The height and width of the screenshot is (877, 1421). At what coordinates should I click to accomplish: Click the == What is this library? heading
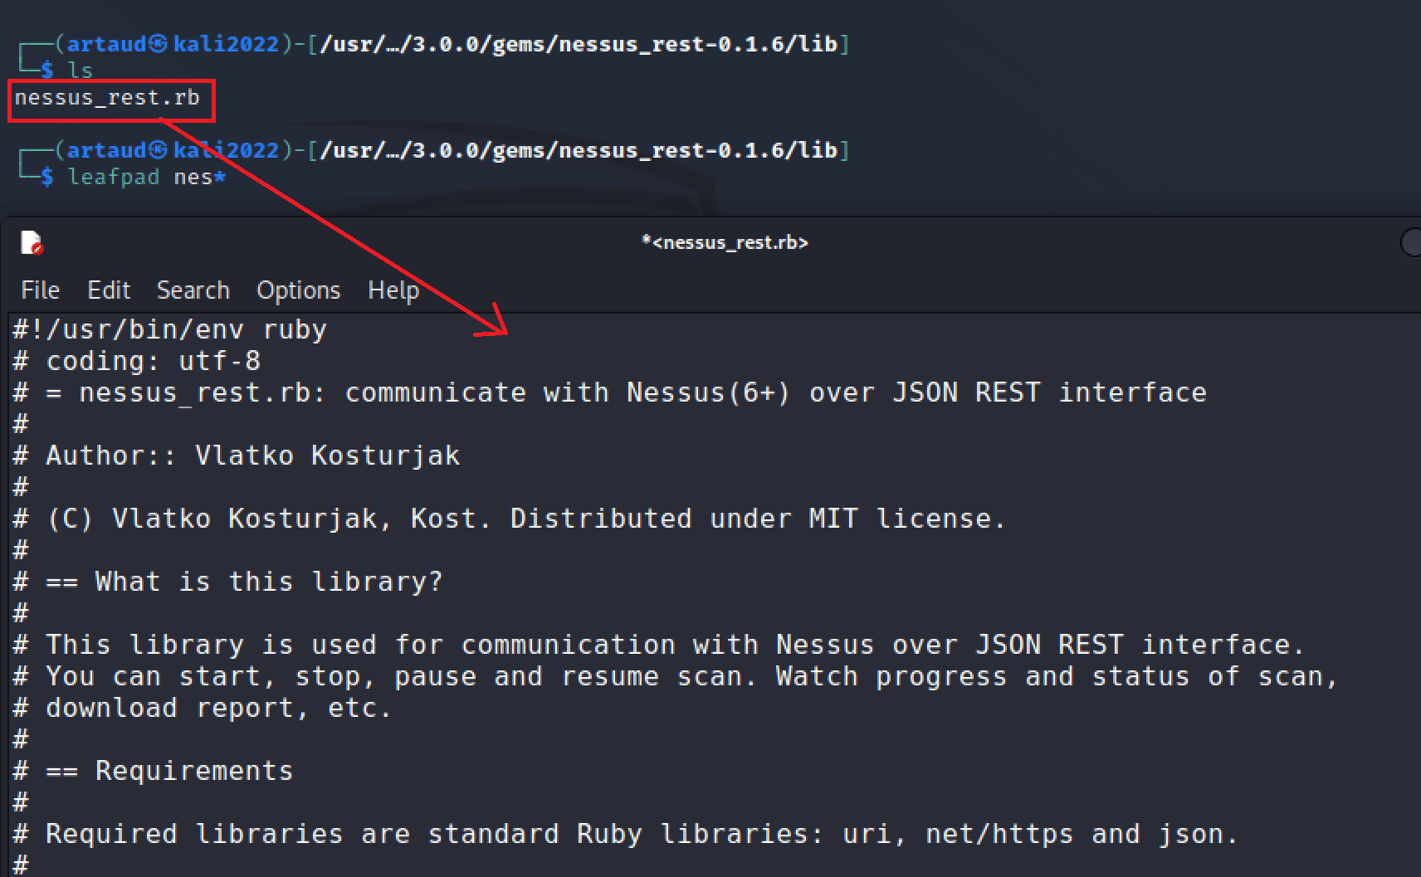(x=228, y=581)
